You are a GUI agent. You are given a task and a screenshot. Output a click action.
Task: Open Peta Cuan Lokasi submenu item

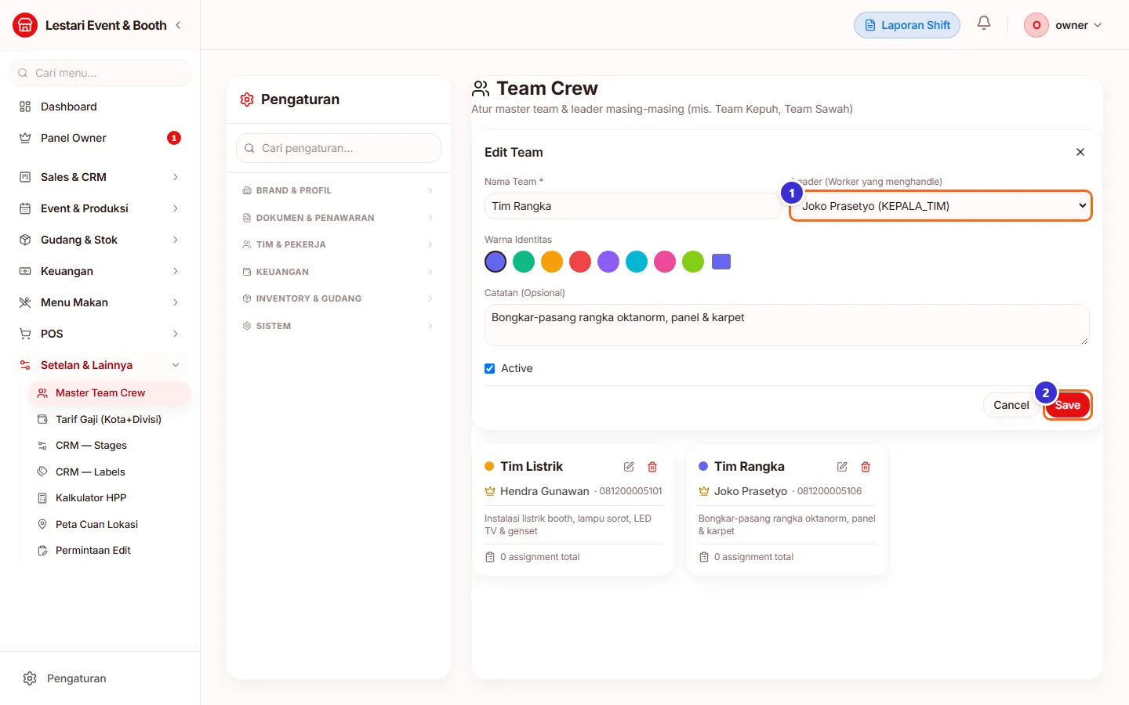[110, 524]
